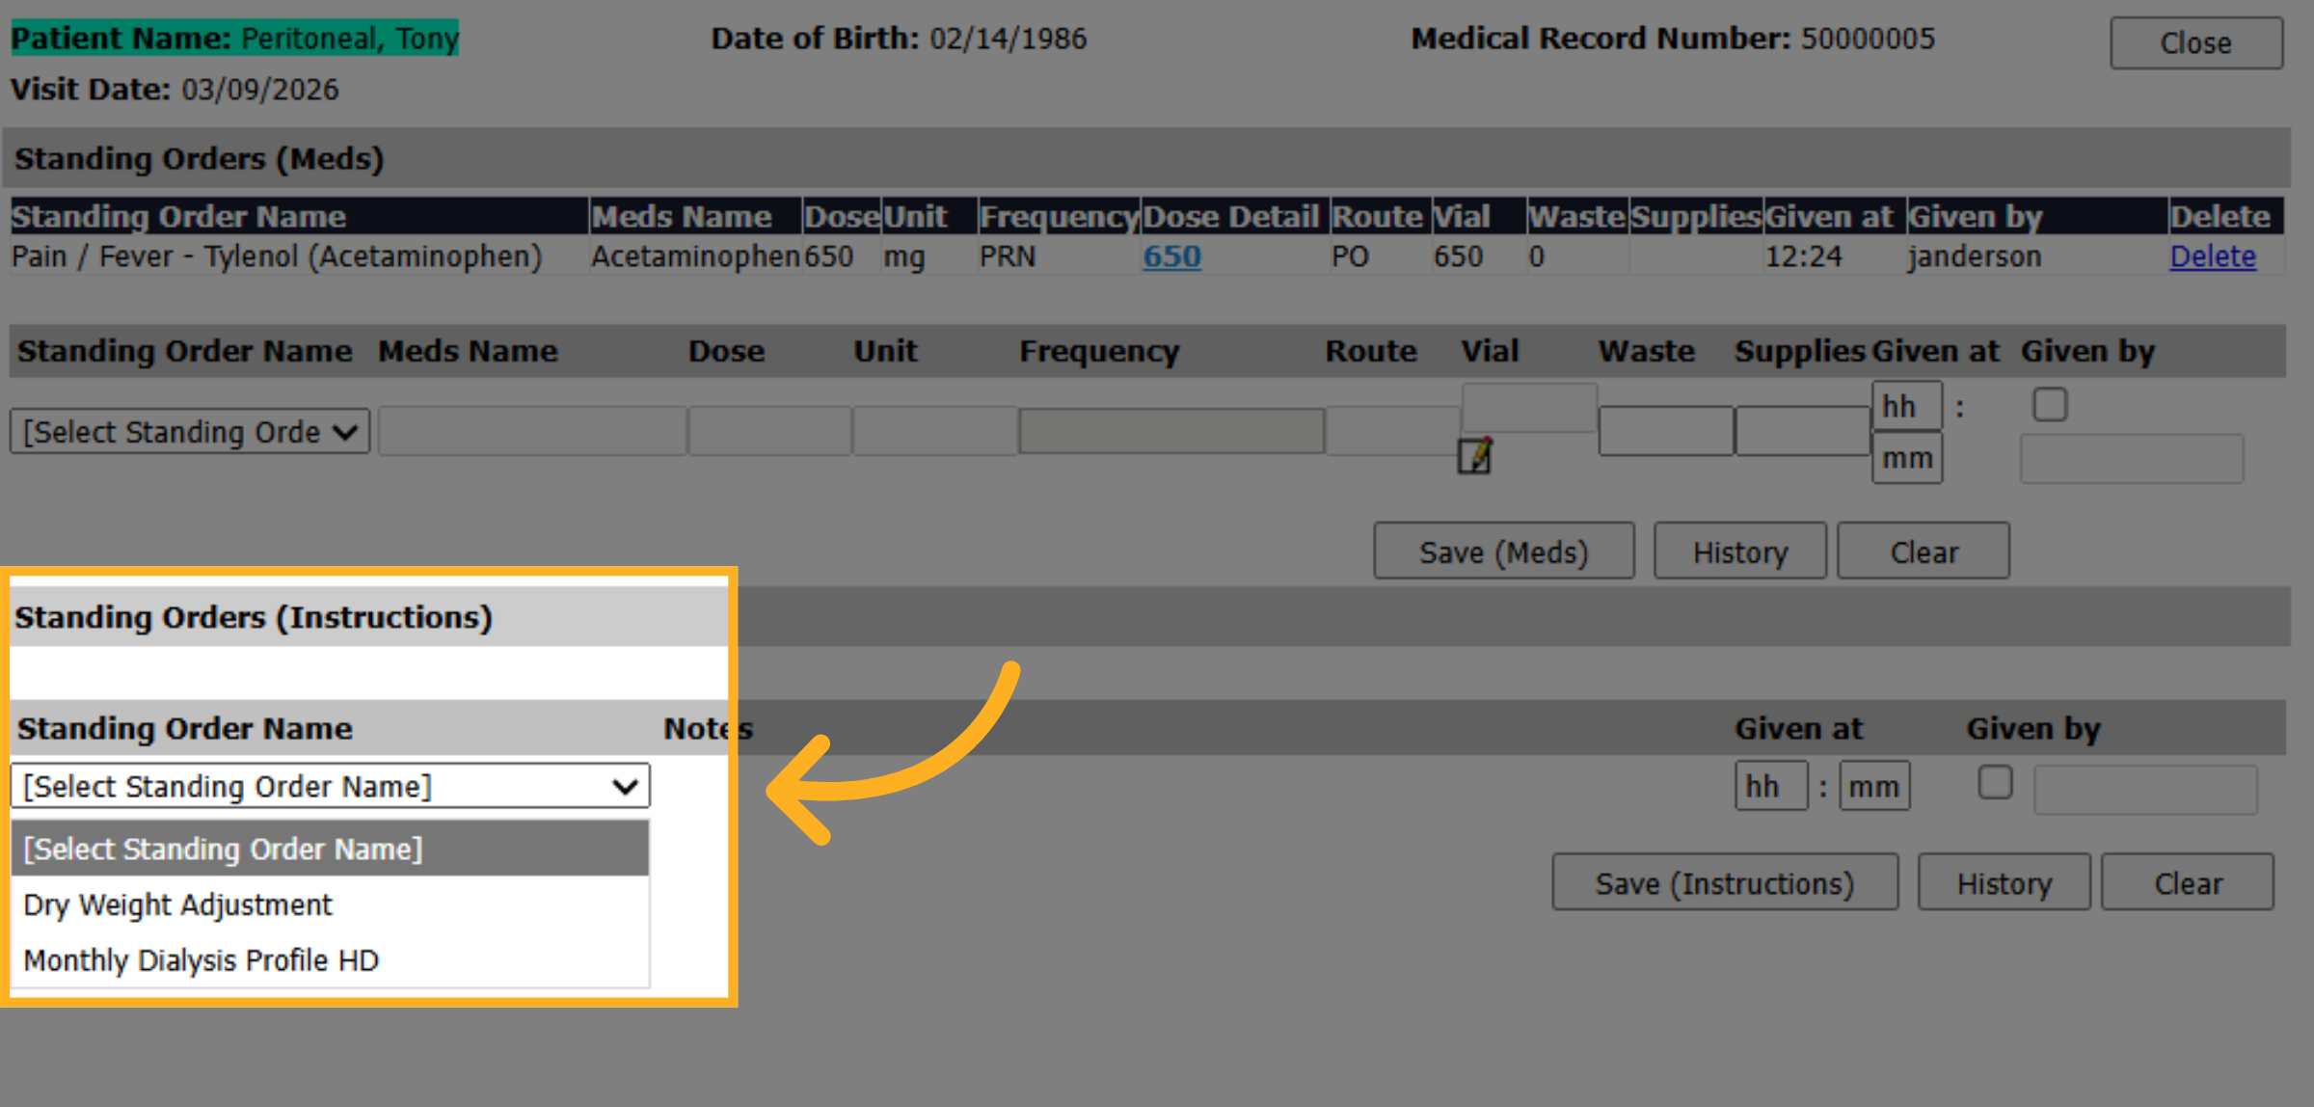This screenshot has height=1107, width=2314.
Task: Click the Instructions mm time field
Action: [x=1873, y=786]
